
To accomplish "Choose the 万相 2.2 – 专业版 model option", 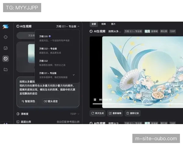I will click(x=57, y=50).
